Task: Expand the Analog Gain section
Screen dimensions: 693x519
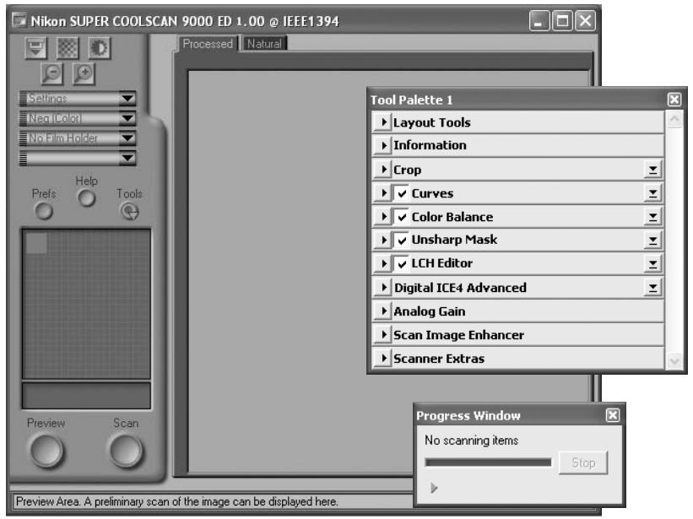Action: click(x=383, y=311)
